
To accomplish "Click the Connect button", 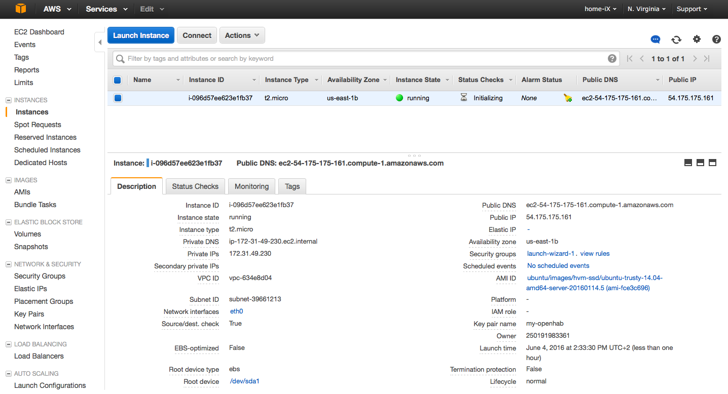I will coord(197,35).
